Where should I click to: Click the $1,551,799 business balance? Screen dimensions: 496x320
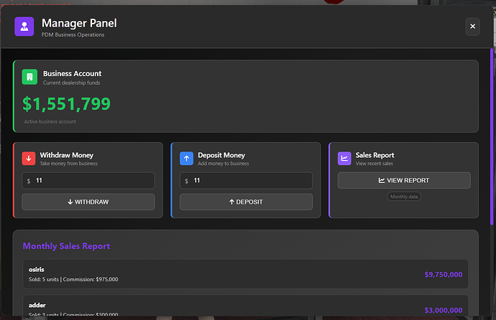(x=67, y=105)
